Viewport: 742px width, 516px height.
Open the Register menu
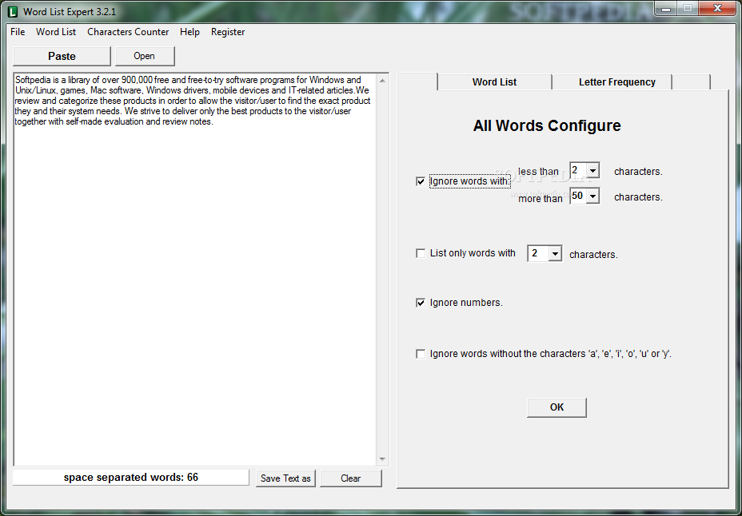(228, 32)
